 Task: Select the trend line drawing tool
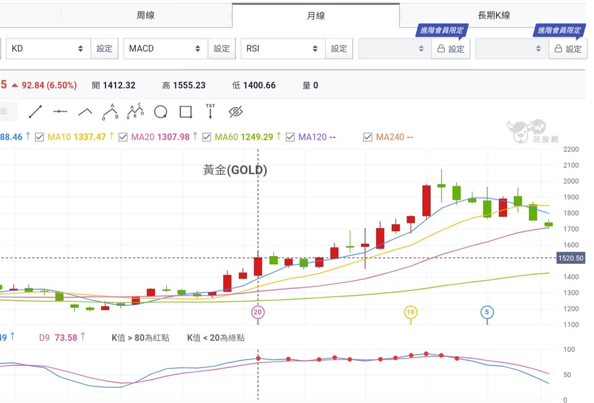pyautogui.click(x=35, y=112)
